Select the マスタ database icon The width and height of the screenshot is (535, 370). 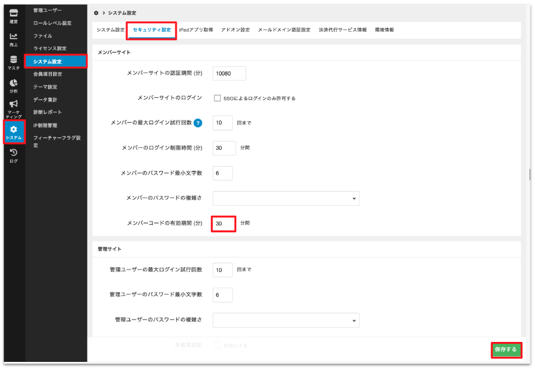pyautogui.click(x=13, y=62)
